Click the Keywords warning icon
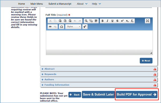The width and height of the screenshot is (161, 103). (x=155, y=74)
